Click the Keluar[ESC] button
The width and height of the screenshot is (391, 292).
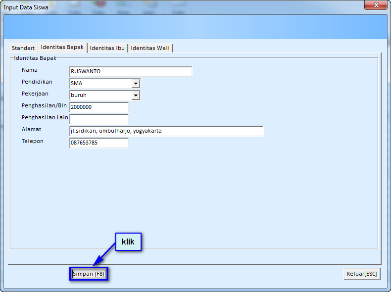(362, 274)
